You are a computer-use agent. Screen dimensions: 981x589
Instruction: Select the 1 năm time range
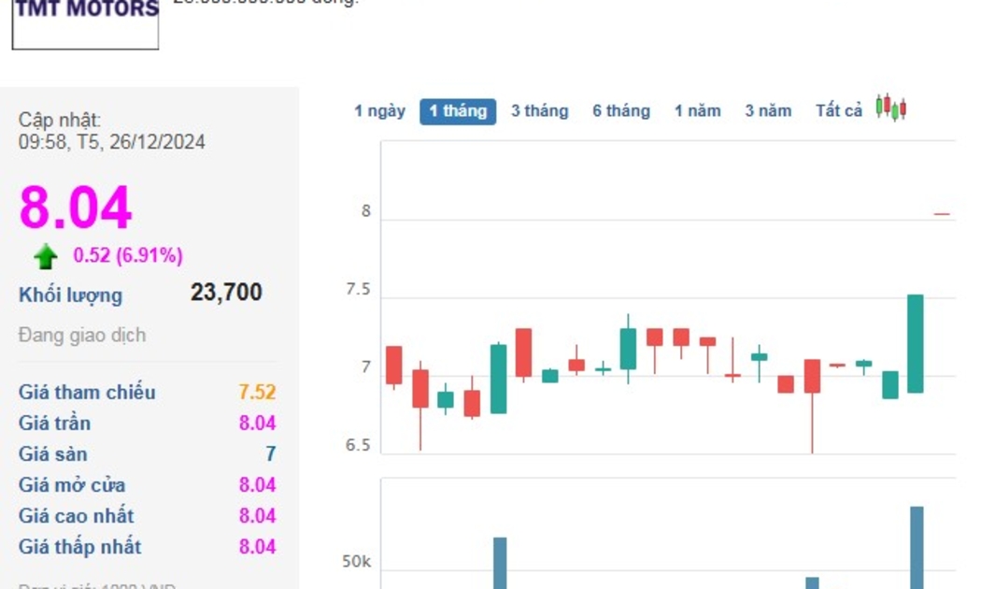[697, 111]
